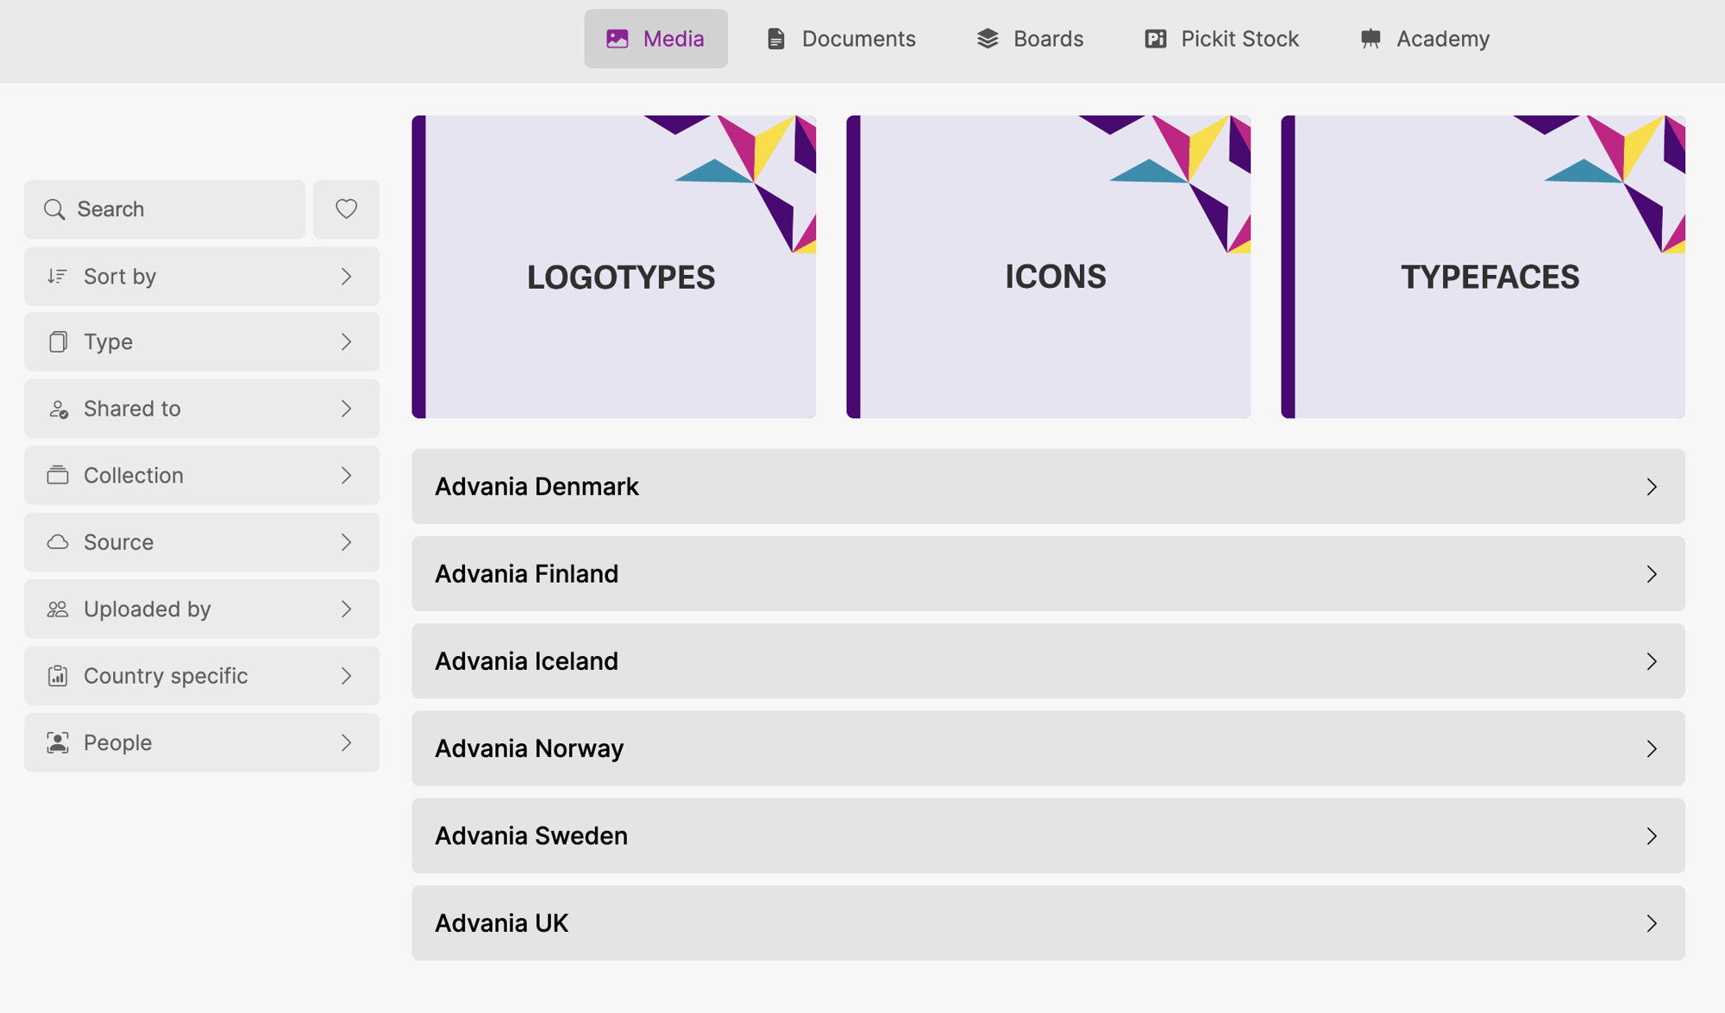
Task: Expand the Shared to filter chevron
Action: [x=347, y=409]
